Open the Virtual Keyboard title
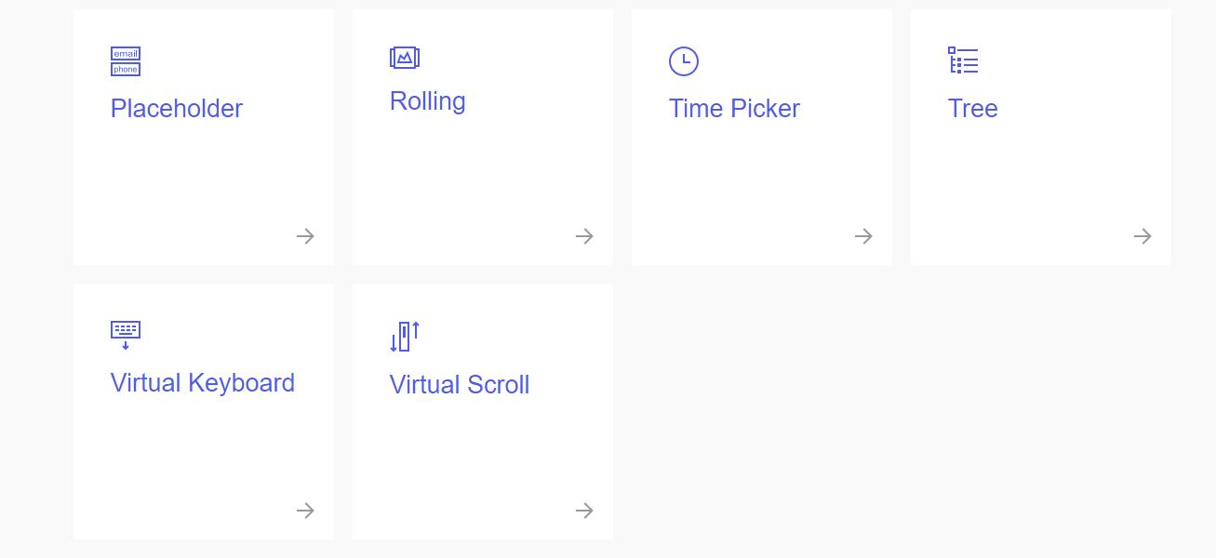The width and height of the screenshot is (1216, 558). click(203, 383)
